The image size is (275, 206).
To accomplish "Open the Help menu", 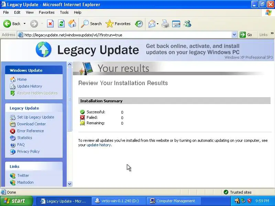I will point(78,12).
